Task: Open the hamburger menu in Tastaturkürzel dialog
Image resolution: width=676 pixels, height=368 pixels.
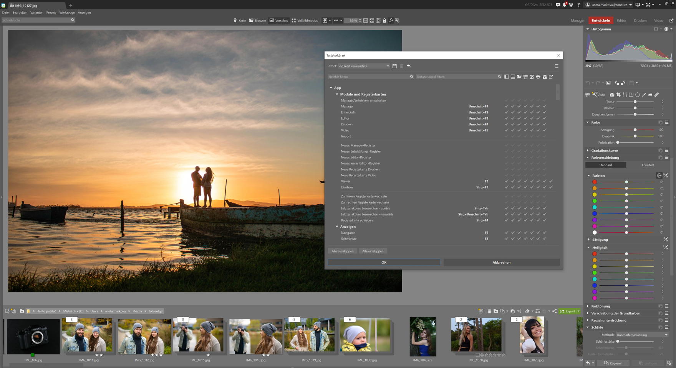Action: 557,66
